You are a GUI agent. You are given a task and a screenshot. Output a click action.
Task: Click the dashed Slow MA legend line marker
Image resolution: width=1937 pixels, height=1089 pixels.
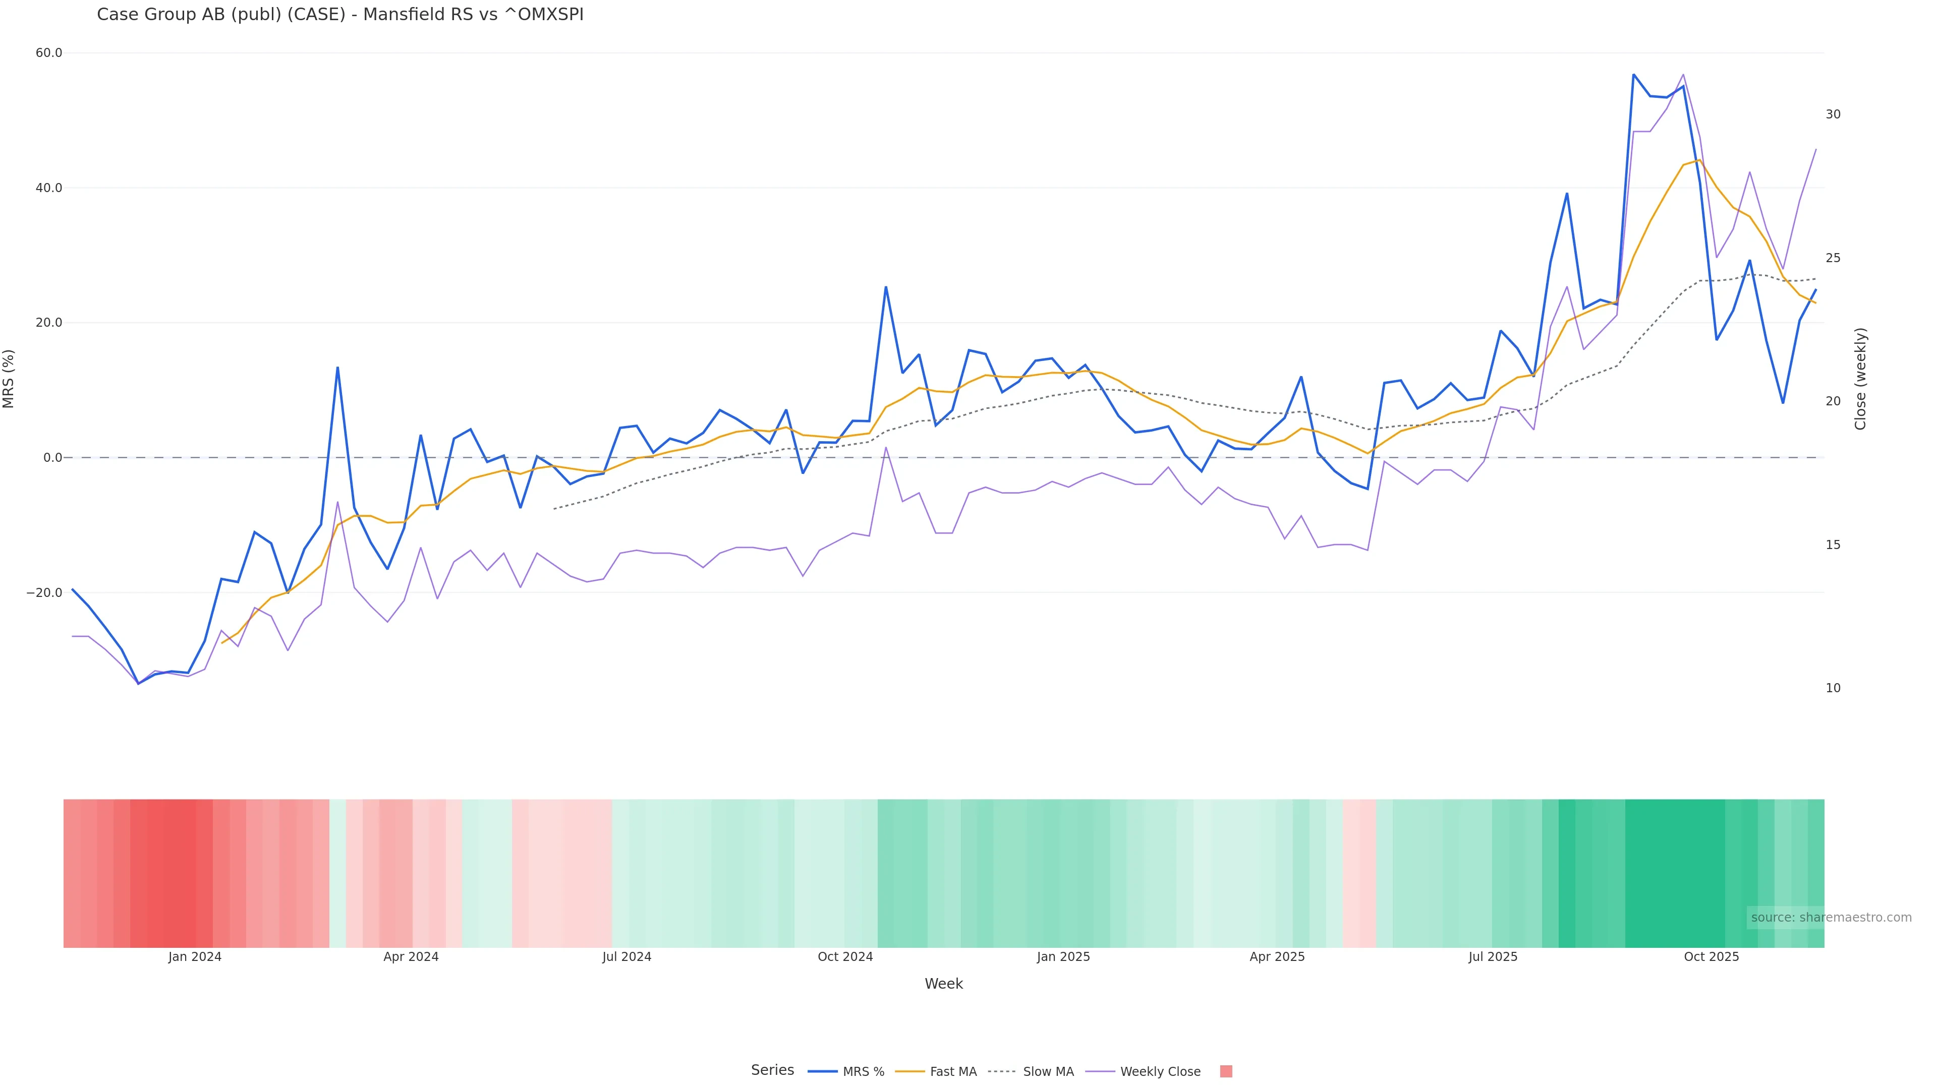tap(1002, 1071)
